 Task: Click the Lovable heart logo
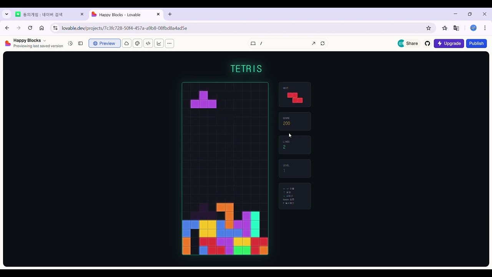(8, 43)
